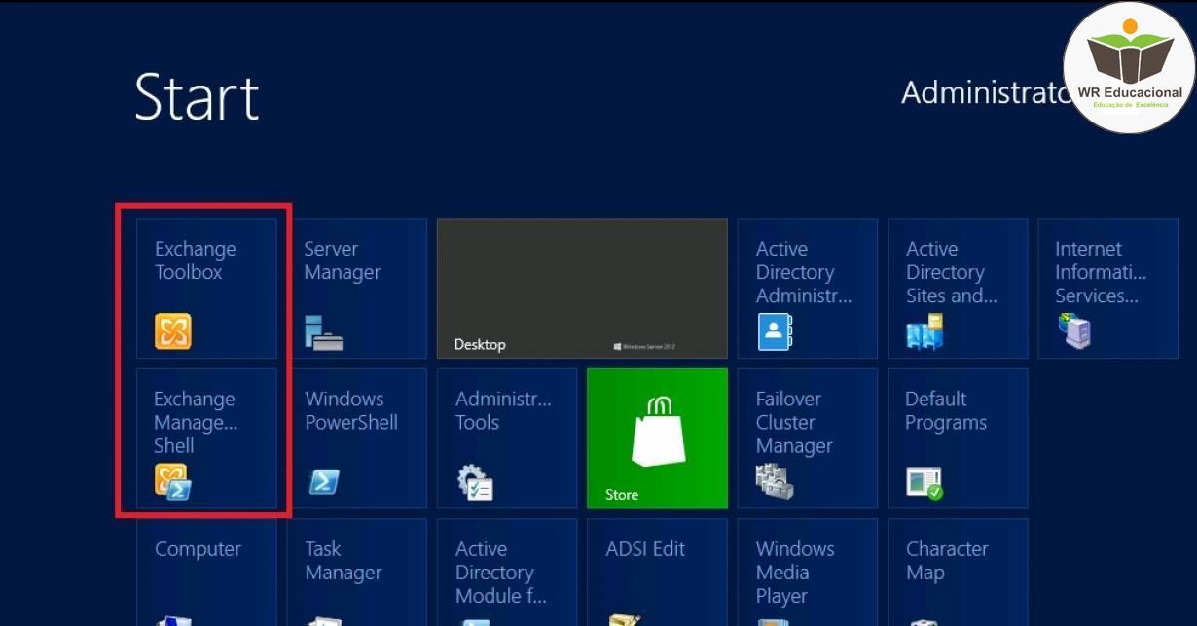The height and width of the screenshot is (626, 1197).
Task: Open the Desktop tile
Action: click(582, 289)
